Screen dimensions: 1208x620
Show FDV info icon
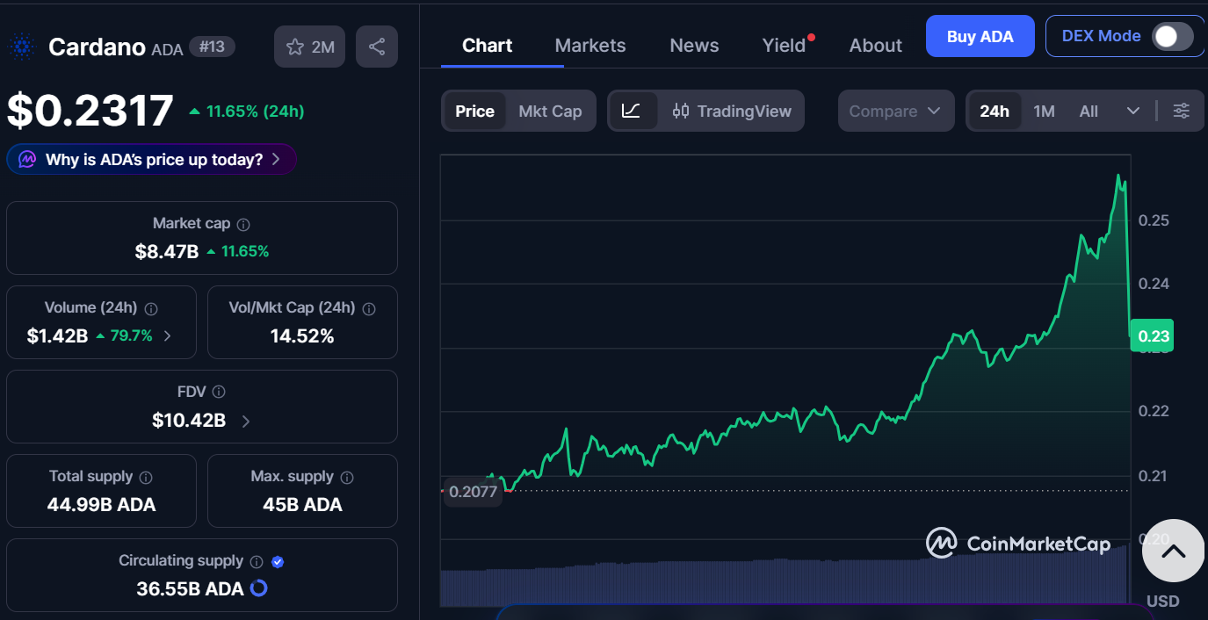pos(219,393)
